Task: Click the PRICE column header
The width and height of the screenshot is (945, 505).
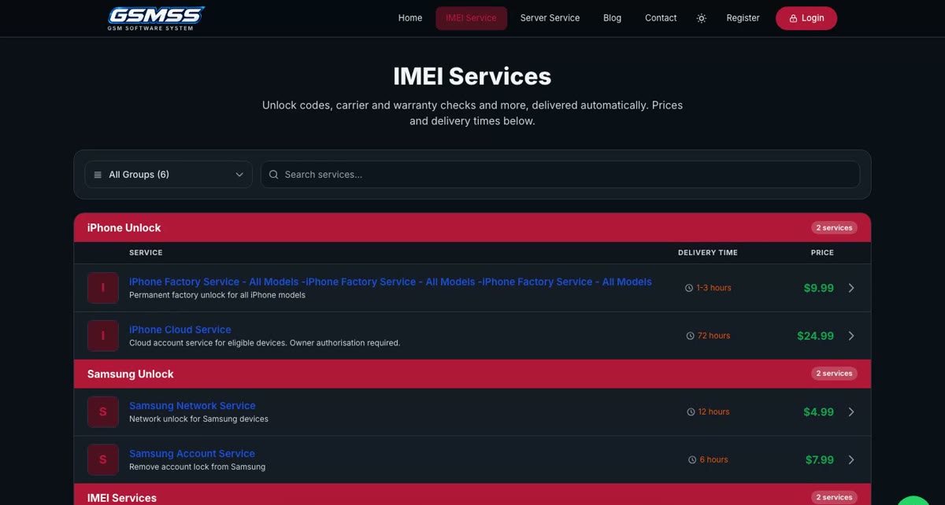Action: 822,252
